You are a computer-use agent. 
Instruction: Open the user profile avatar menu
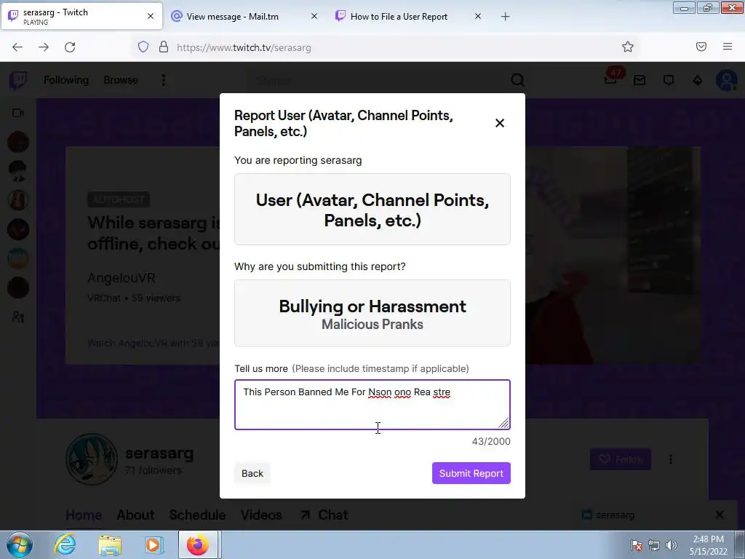[x=727, y=80]
